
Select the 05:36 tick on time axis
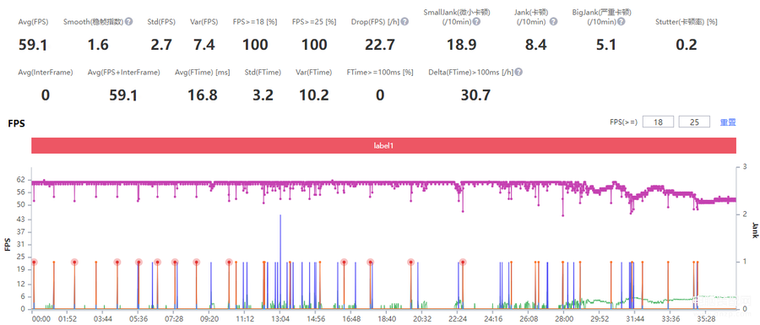point(138,319)
